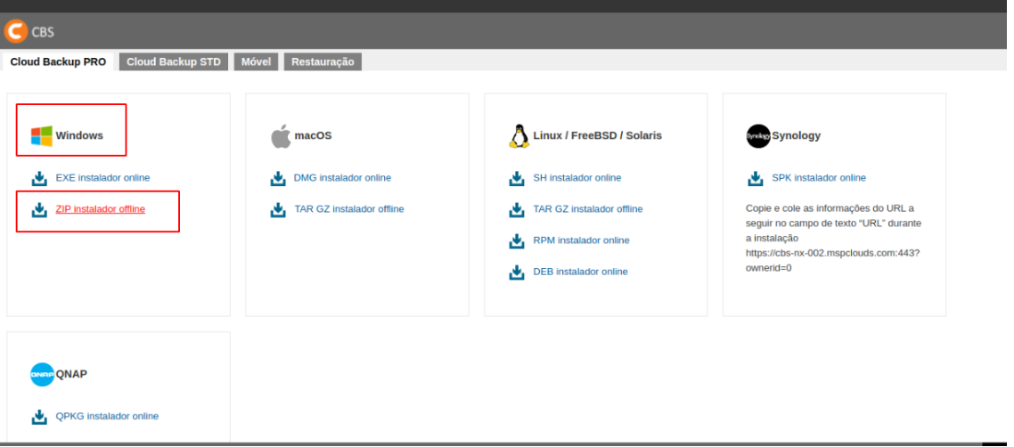The width and height of the screenshot is (1014, 447).
Task: Click the orange CBS logo icon
Action: (x=16, y=31)
